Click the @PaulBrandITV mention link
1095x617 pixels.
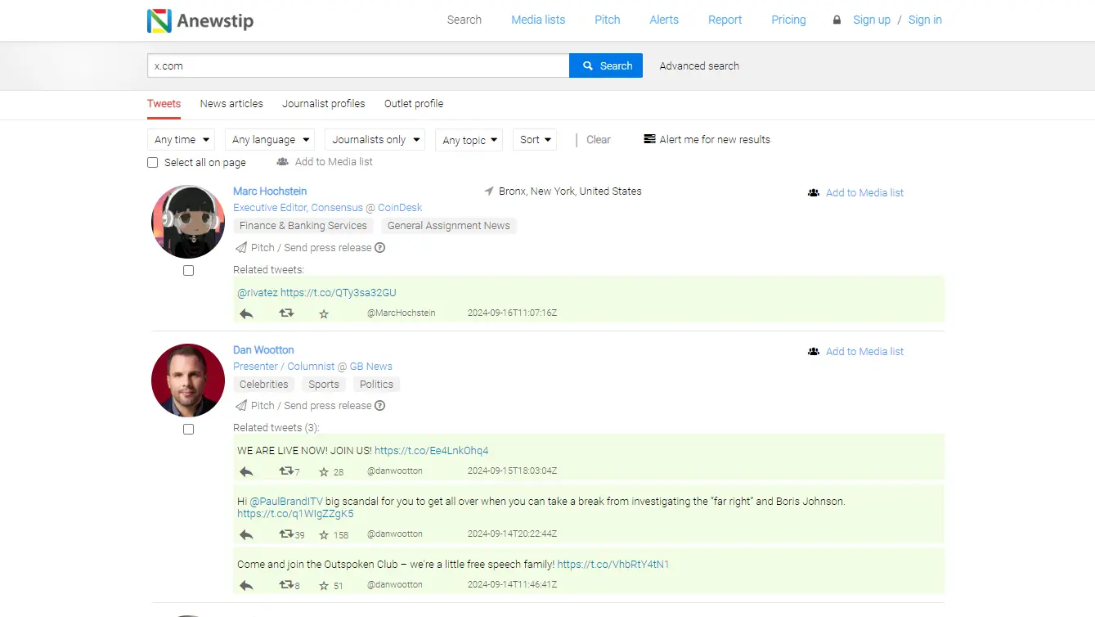(x=285, y=501)
